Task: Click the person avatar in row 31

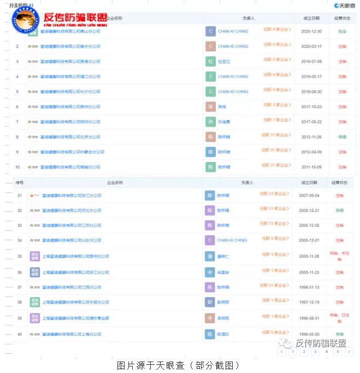Action: 210,196
